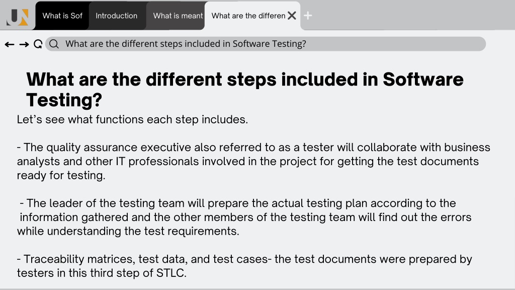Screen dimensions: 515x290
Task: Click the 'leader of the testing team' paragraph
Action: 245,217
